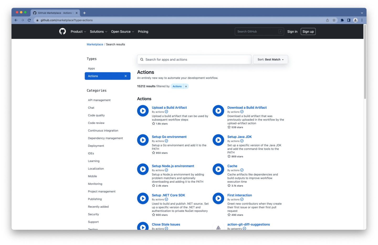
Task: Click the Cache action play icon
Action: point(218,169)
